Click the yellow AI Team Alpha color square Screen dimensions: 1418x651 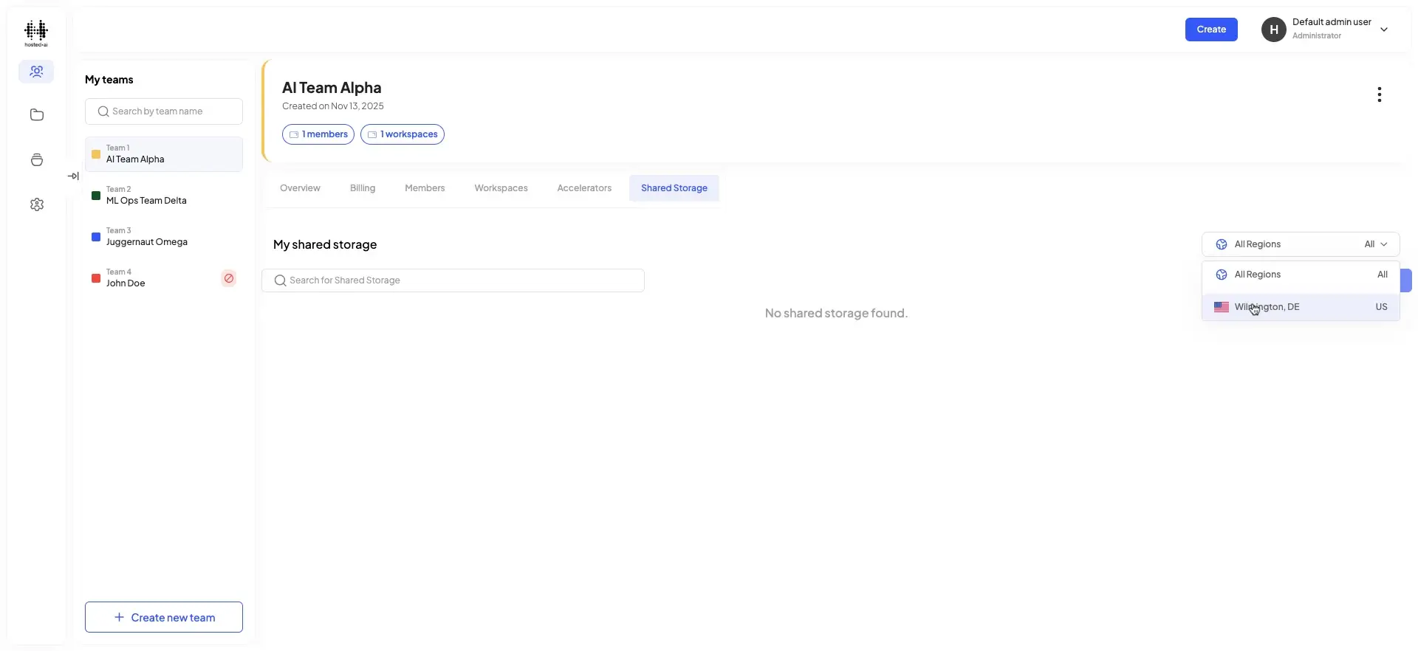pos(96,154)
